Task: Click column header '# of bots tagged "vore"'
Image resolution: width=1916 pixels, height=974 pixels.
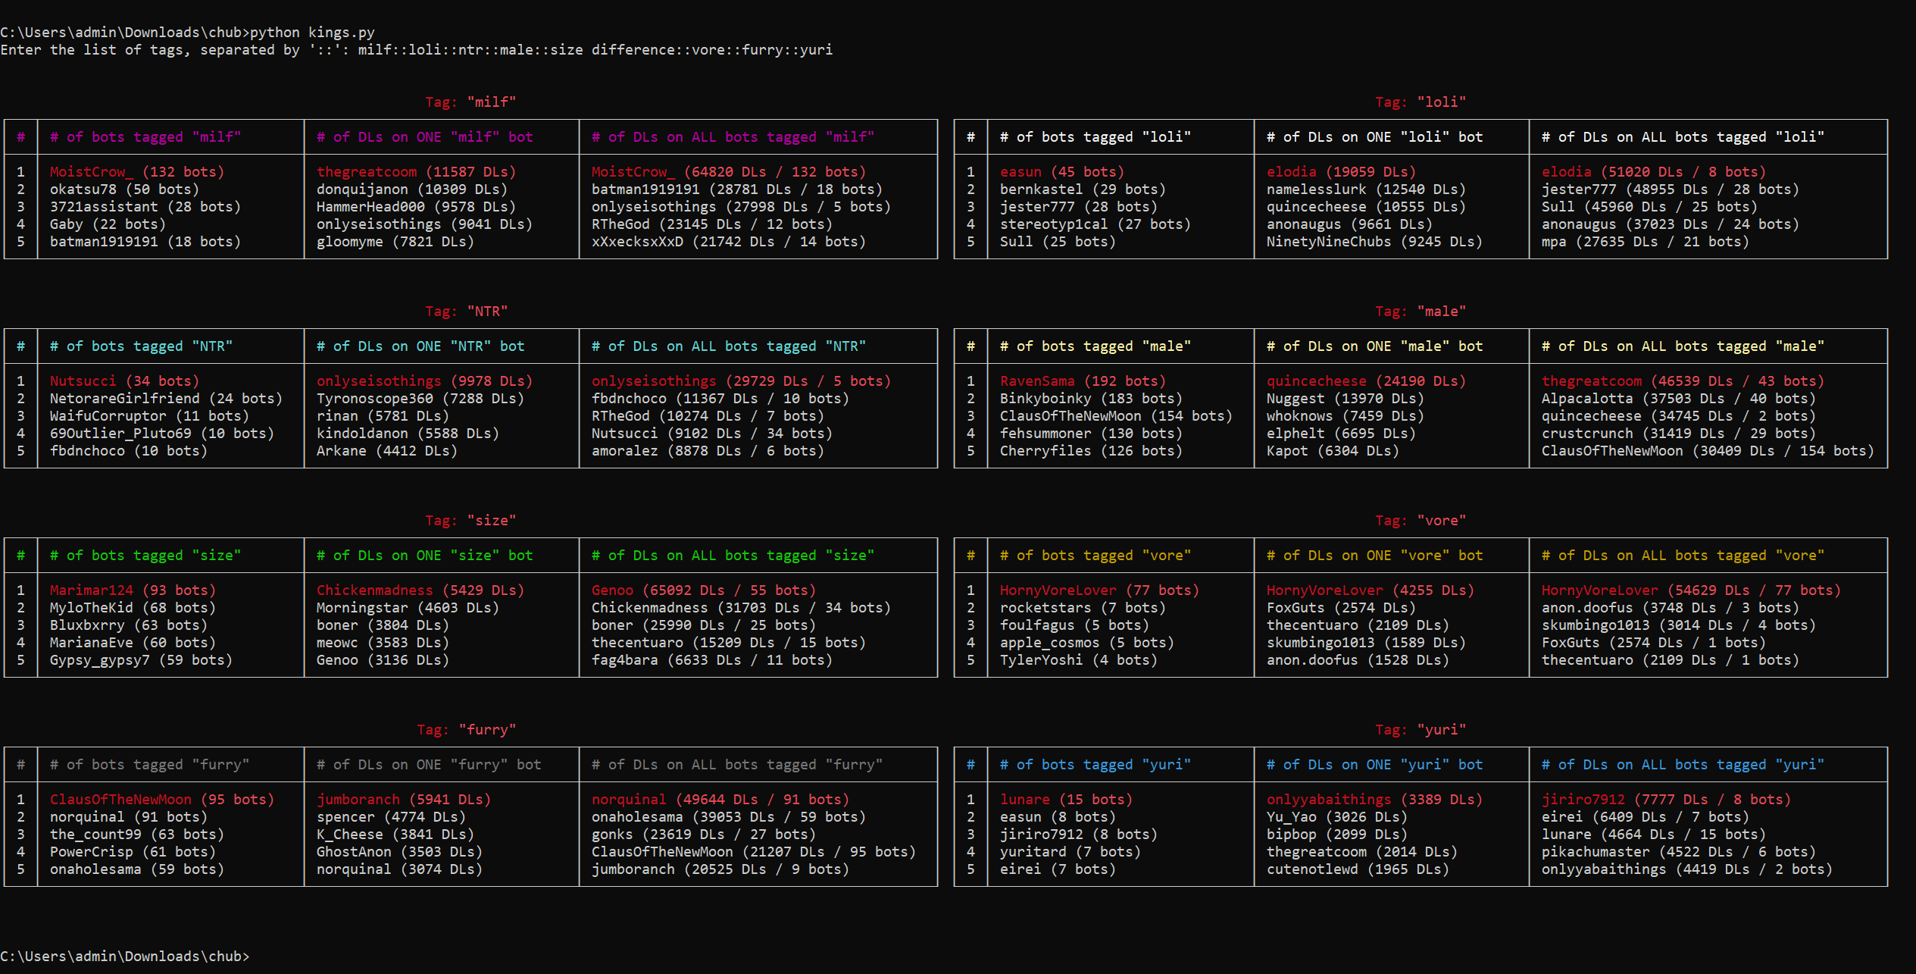Action: [x=1096, y=555]
